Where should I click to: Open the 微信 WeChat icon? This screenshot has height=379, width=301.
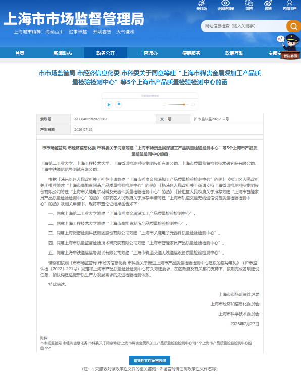(249, 5)
